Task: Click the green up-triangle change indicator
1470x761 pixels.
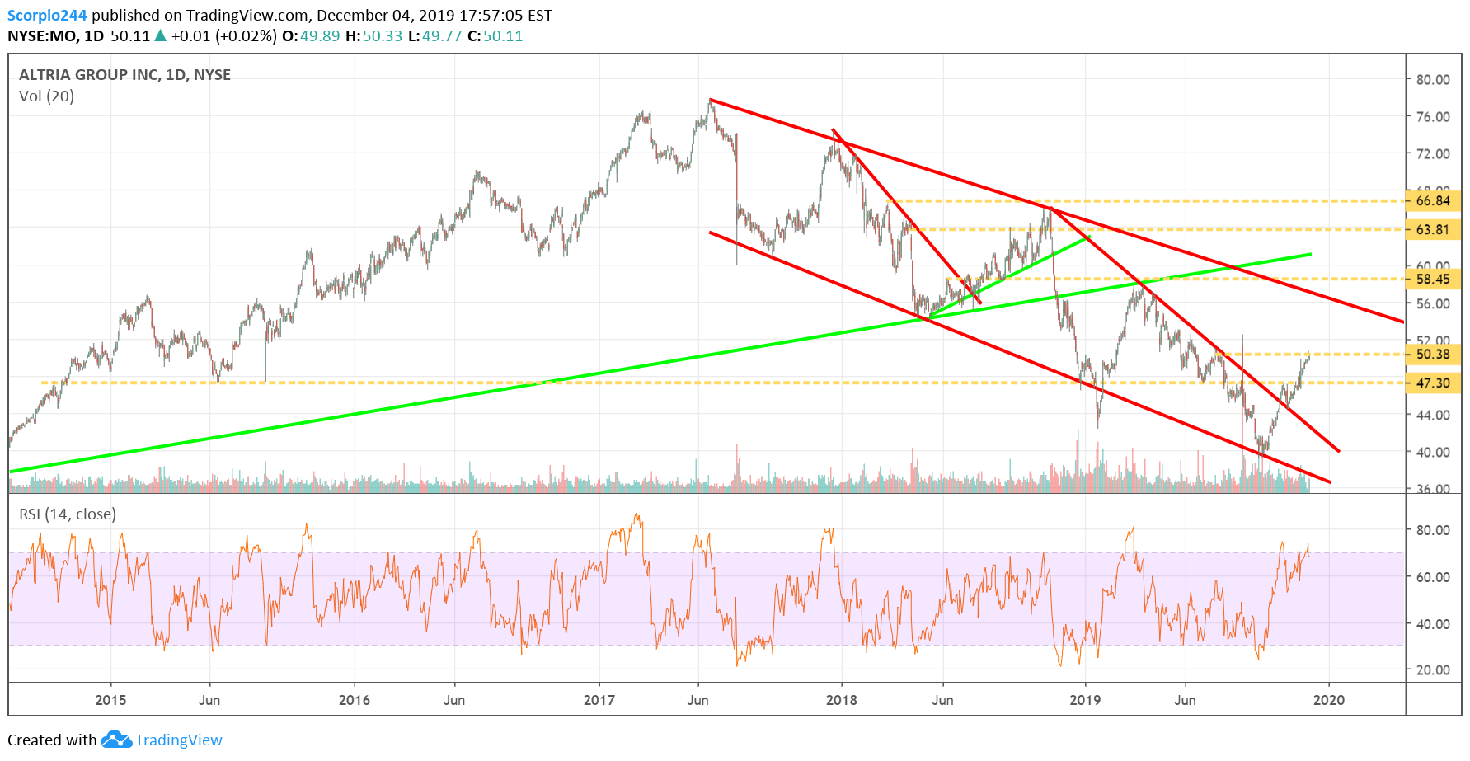Action: (161, 35)
